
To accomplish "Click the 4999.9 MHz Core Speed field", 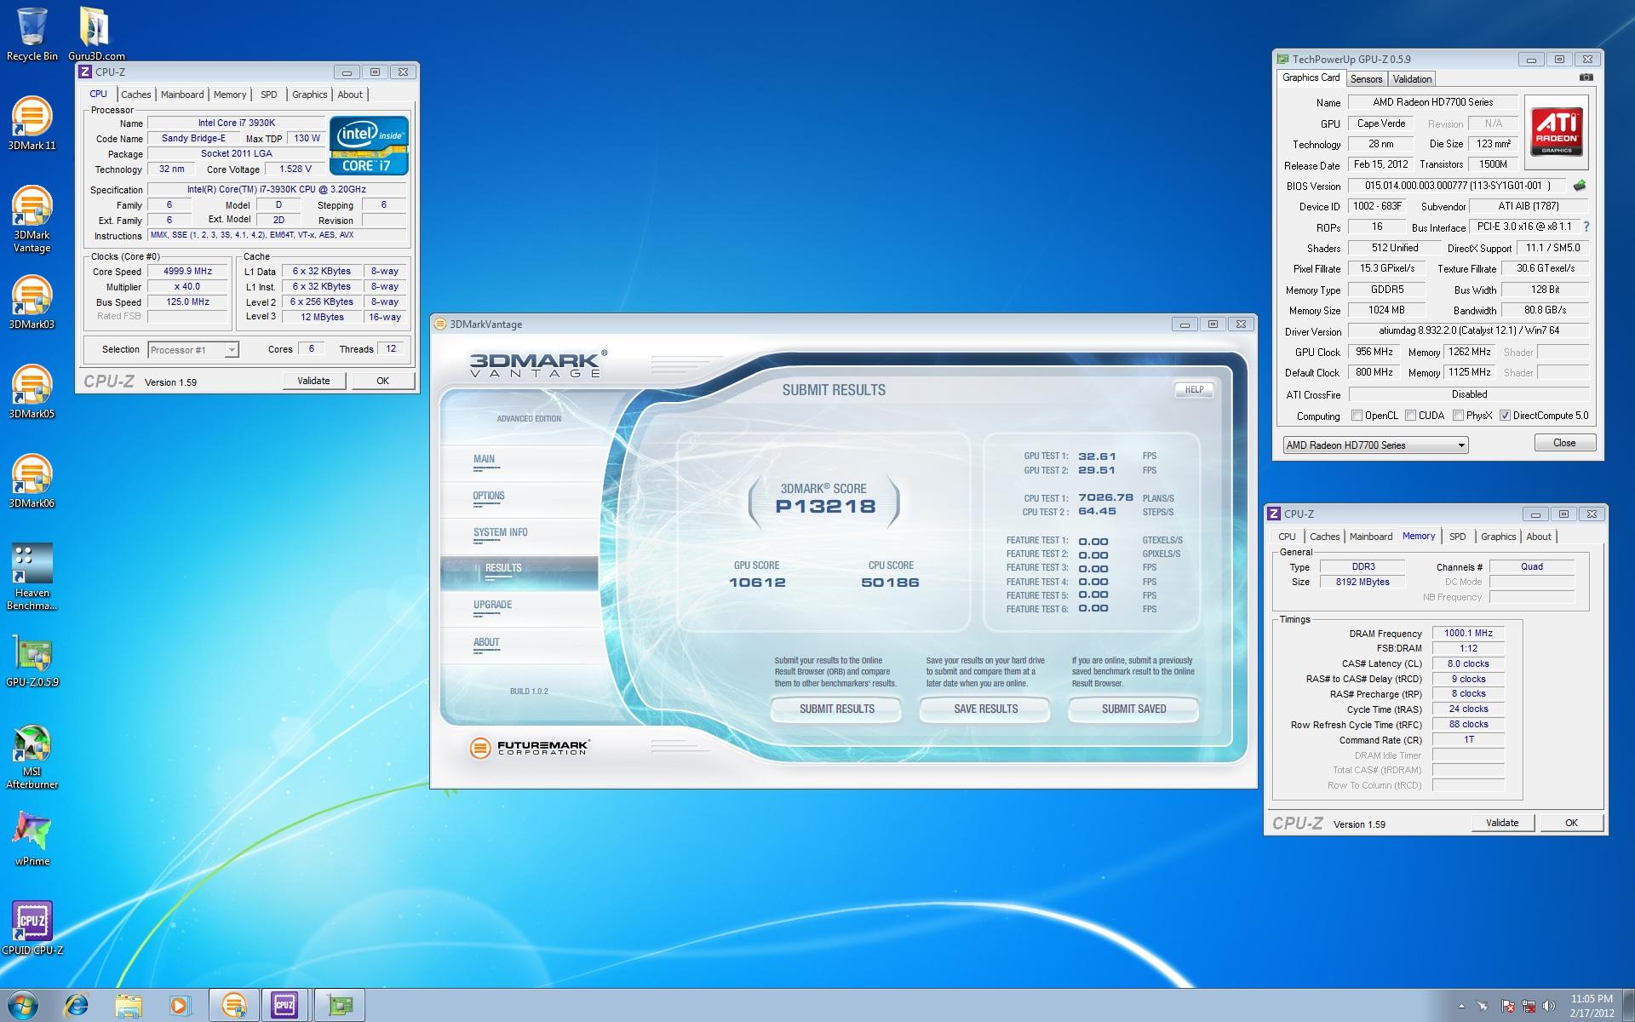I will pos(187,272).
